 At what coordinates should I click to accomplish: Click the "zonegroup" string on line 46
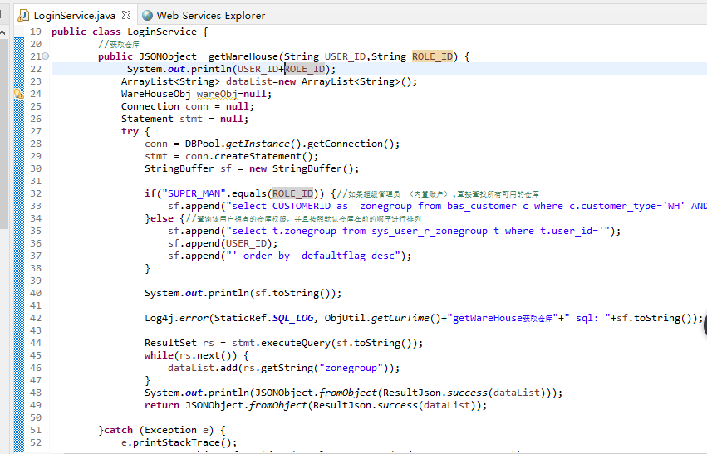(351, 368)
